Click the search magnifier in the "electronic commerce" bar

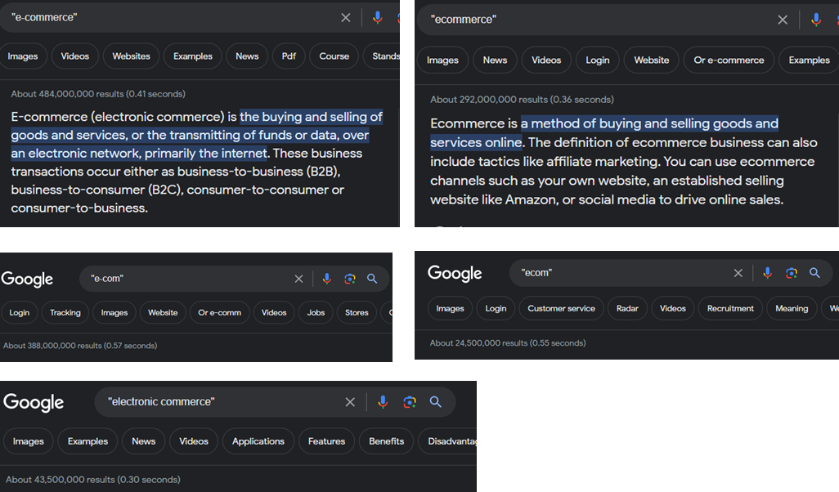pos(436,402)
